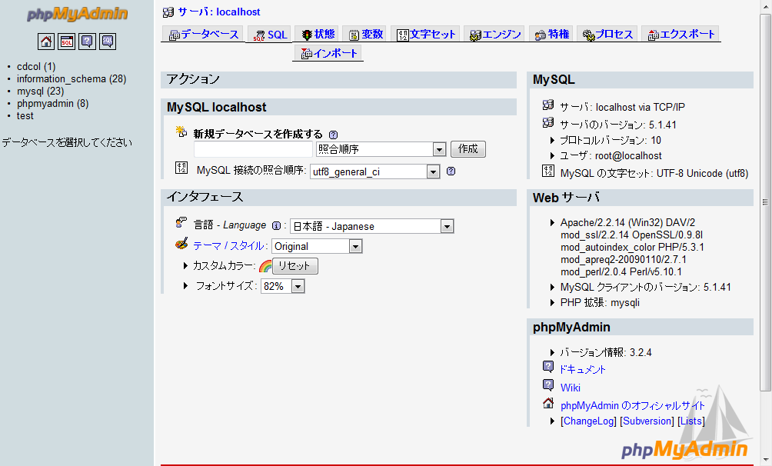Open the phpMyAdmin documentation help icon
The image size is (772, 466).
point(87,42)
